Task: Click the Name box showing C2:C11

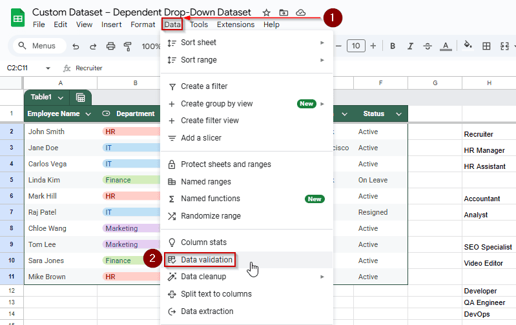Action: coord(17,68)
